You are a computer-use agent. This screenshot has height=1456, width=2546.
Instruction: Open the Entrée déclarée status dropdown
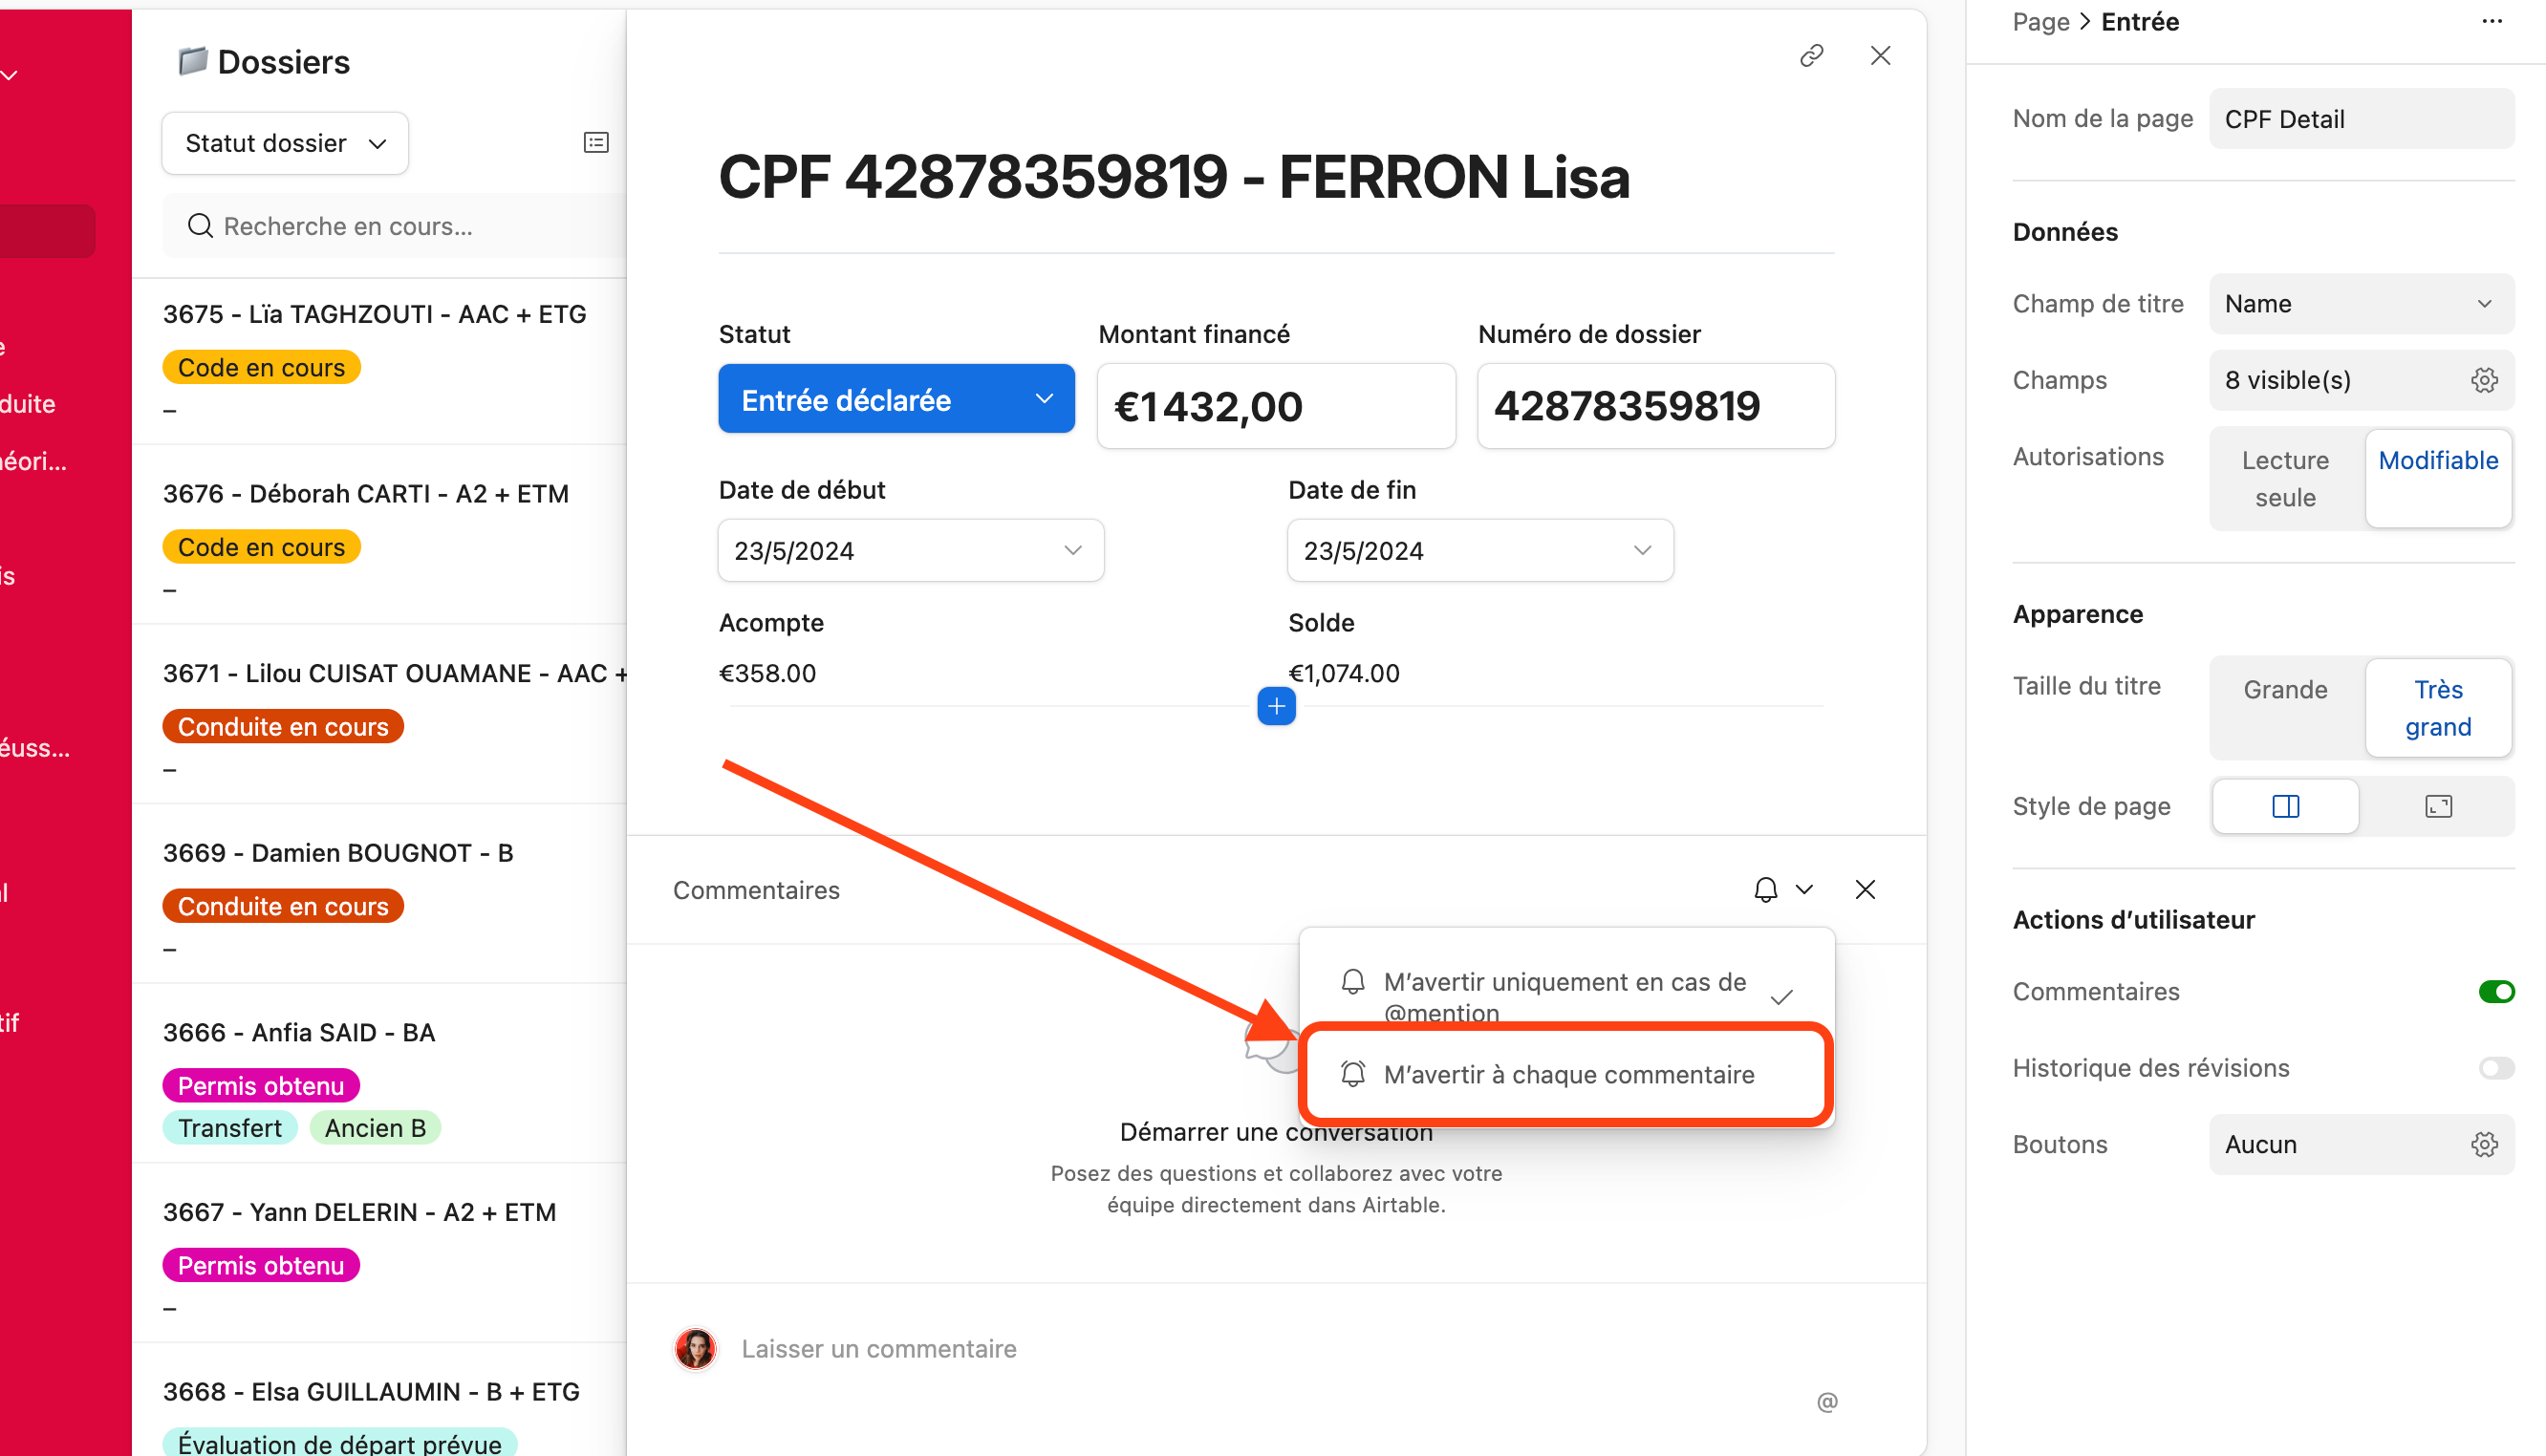[896, 399]
